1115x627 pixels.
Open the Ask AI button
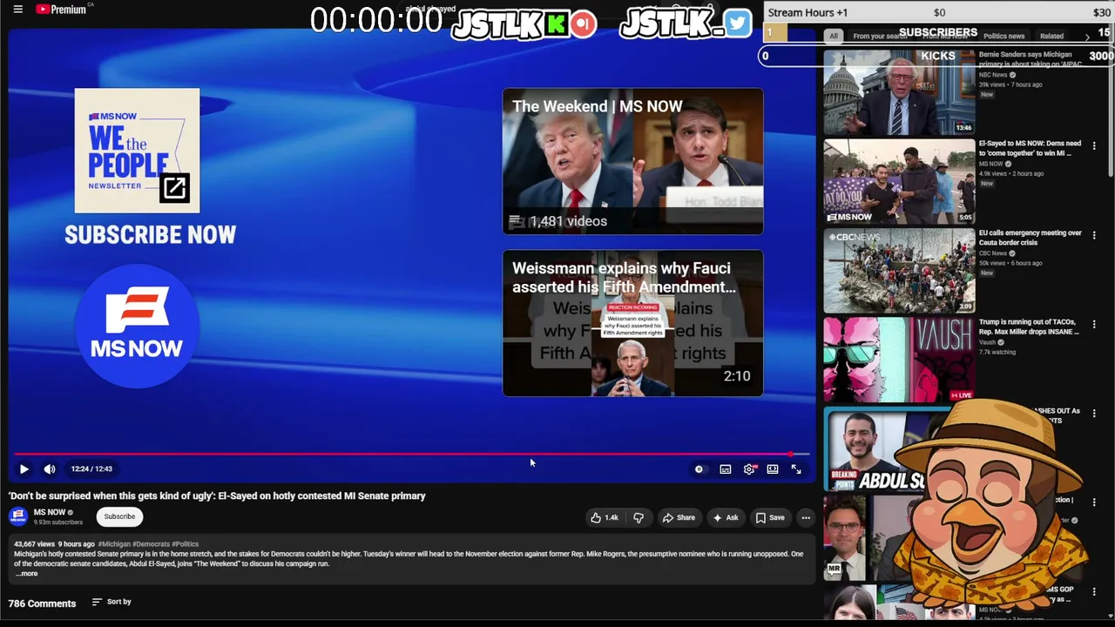726,517
